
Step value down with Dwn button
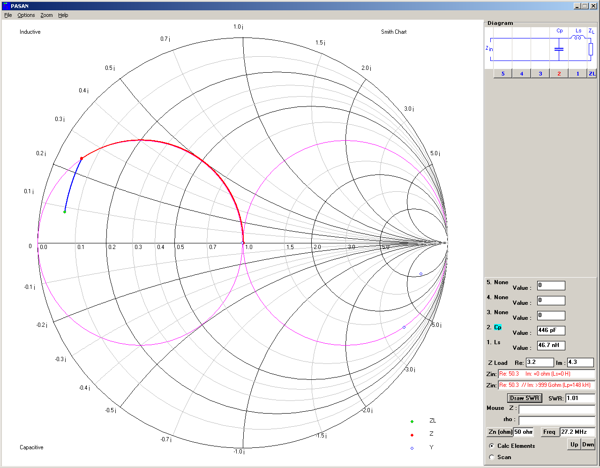[x=588, y=445]
